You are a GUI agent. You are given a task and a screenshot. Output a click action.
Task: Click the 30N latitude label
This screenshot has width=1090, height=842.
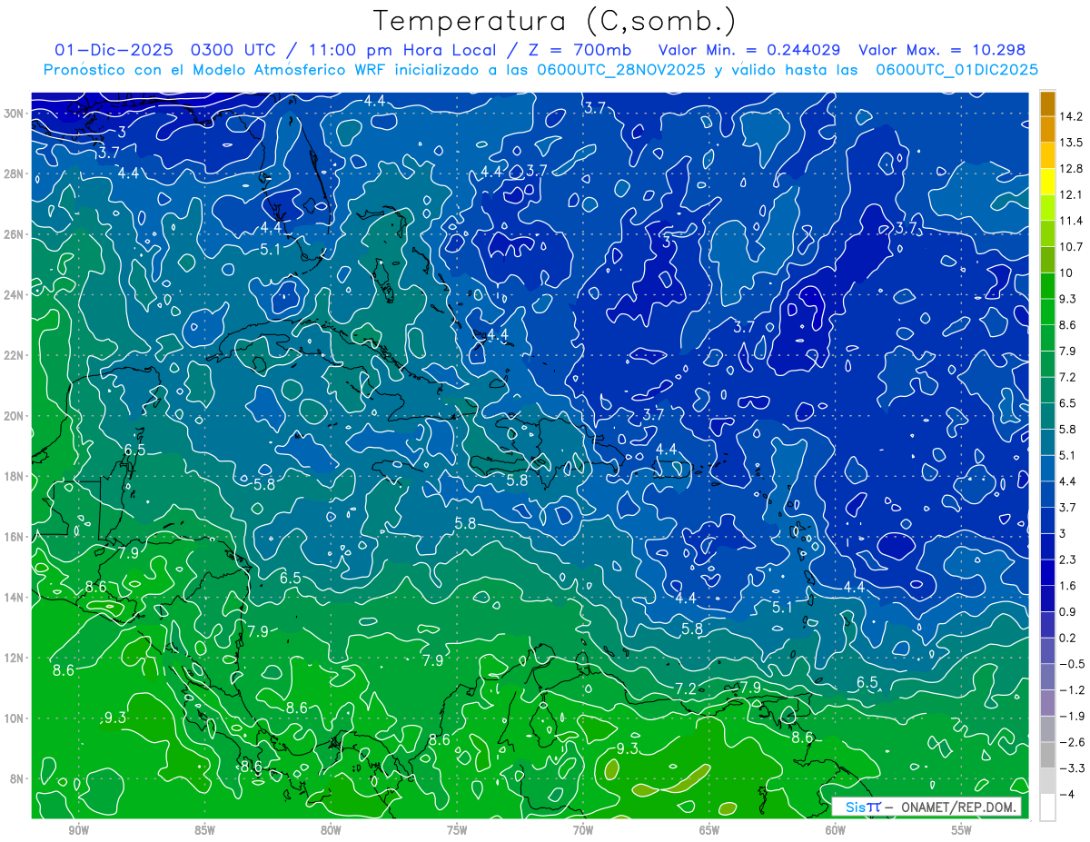tap(15, 114)
